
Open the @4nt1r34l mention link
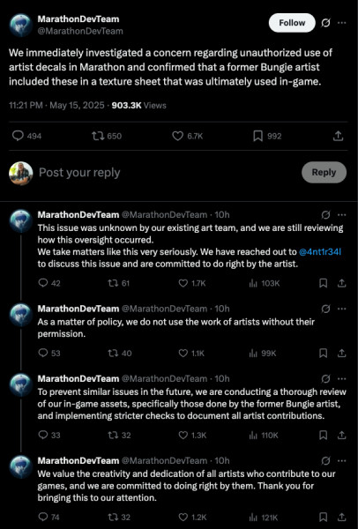320,251
